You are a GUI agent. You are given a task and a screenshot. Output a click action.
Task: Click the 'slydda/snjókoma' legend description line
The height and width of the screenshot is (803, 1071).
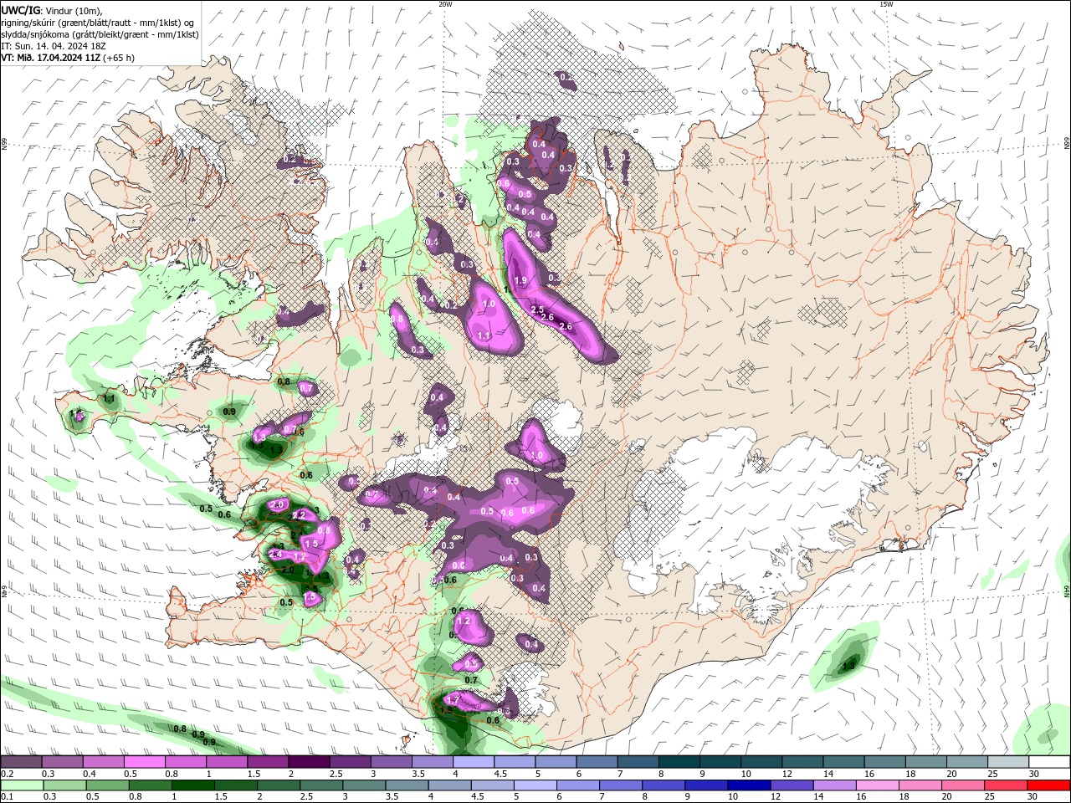100,33
